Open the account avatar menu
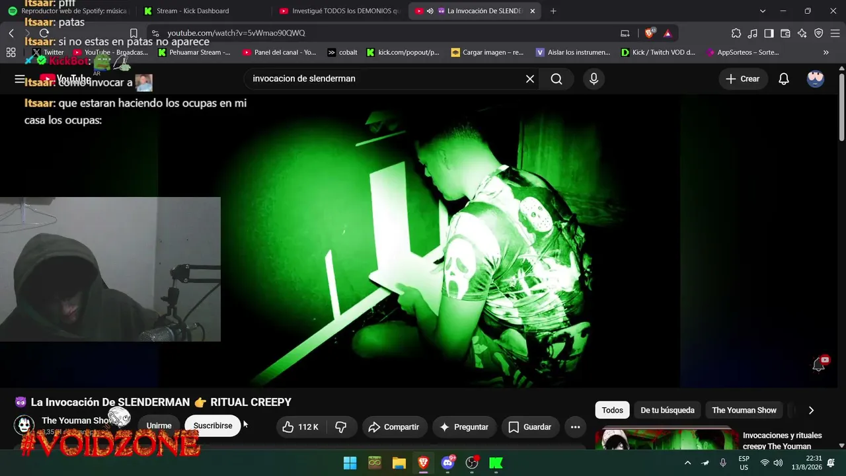The height and width of the screenshot is (476, 846). [816, 79]
